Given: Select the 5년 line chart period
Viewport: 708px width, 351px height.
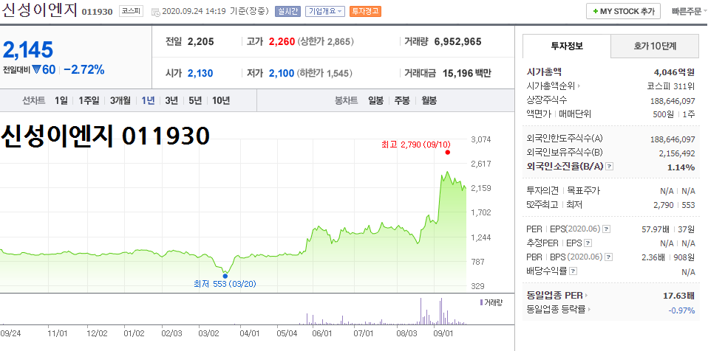Looking at the screenshot, I should click(x=195, y=100).
